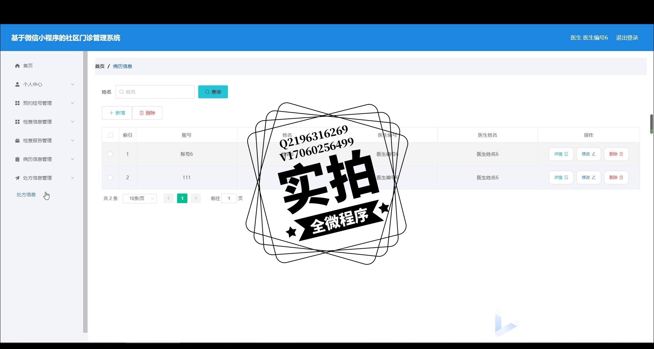Click the 共 2 条 total count text

point(110,198)
